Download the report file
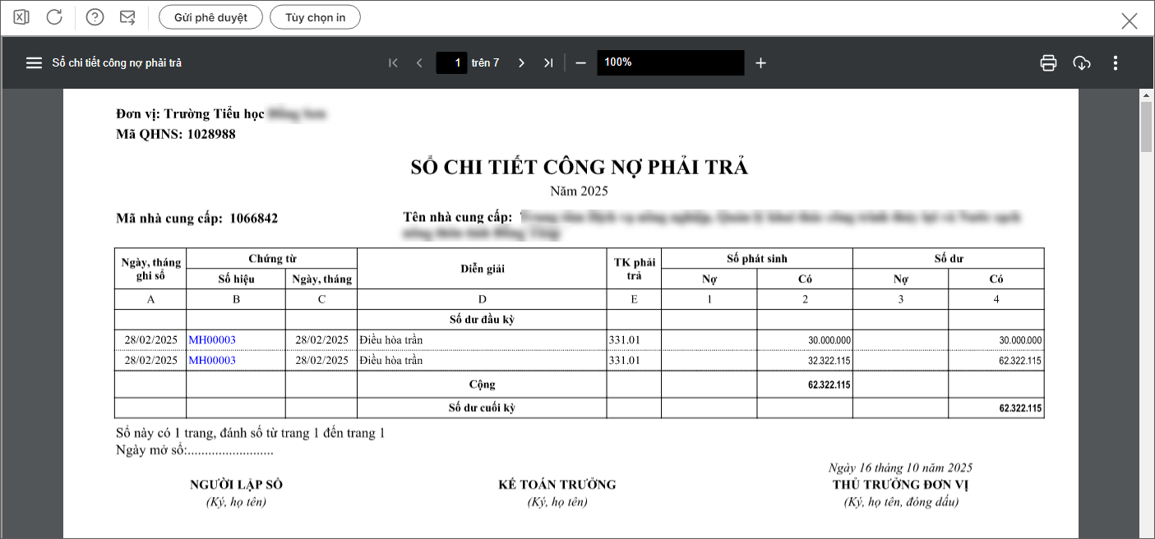 point(1082,62)
